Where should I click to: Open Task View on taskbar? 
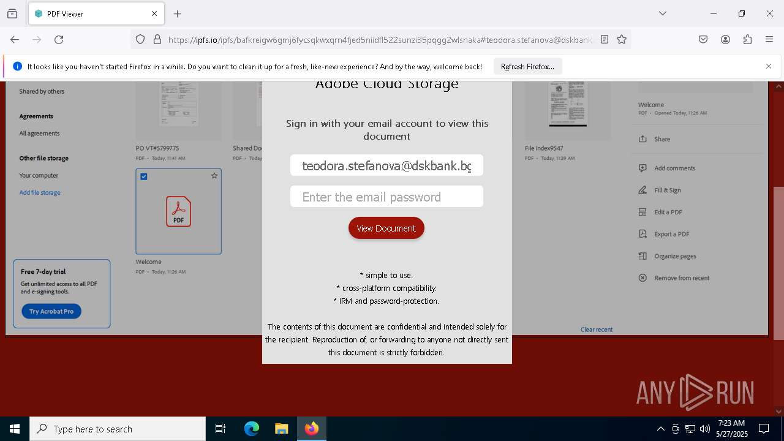click(x=221, y=429)
